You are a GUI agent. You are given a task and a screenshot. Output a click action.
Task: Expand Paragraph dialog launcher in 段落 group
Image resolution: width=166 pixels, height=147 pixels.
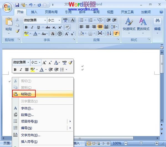118,39
